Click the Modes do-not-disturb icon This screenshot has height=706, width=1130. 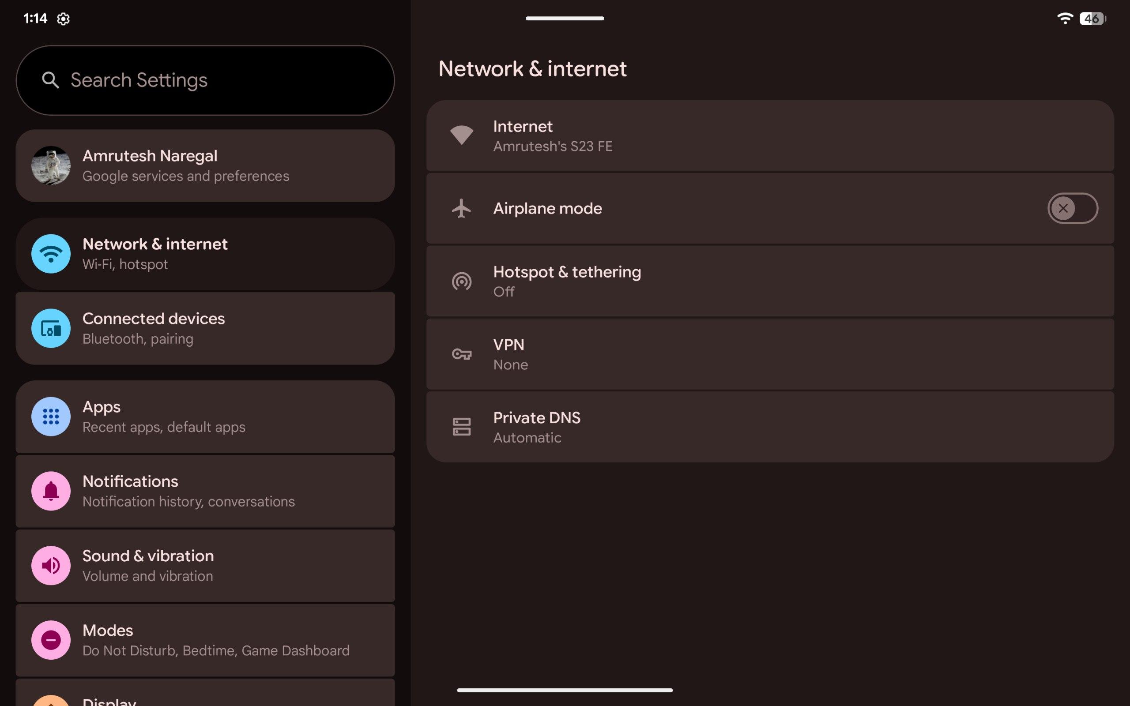[51, 640]
